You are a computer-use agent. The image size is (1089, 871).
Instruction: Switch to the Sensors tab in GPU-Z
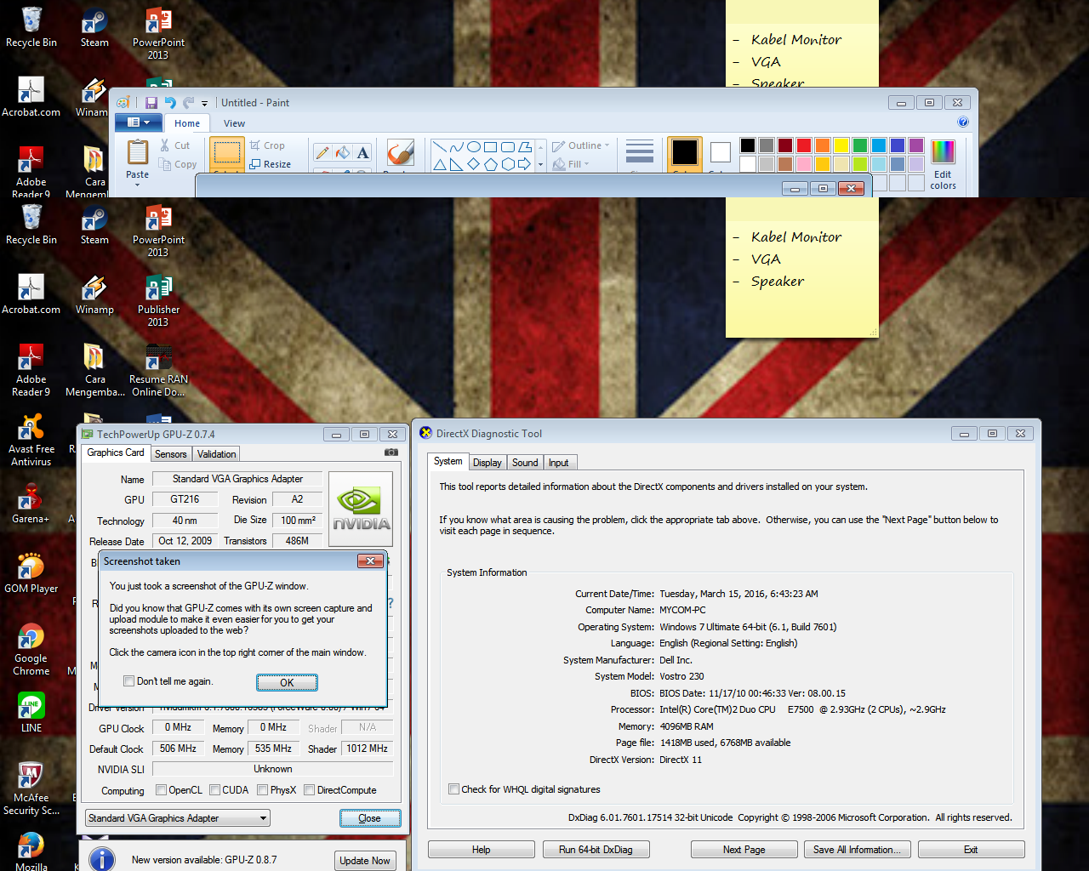pos(171,454)
